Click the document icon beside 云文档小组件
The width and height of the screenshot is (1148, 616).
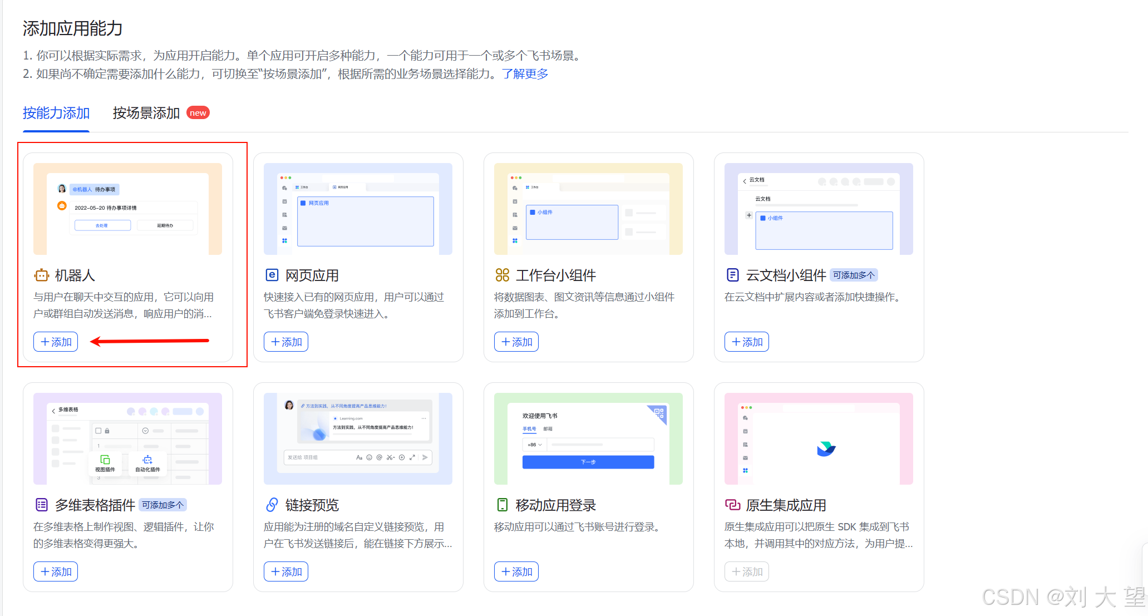click(x=732, y=275)
